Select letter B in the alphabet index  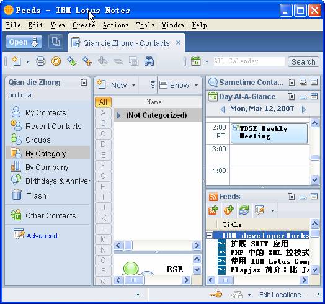[x=103, y=123]
